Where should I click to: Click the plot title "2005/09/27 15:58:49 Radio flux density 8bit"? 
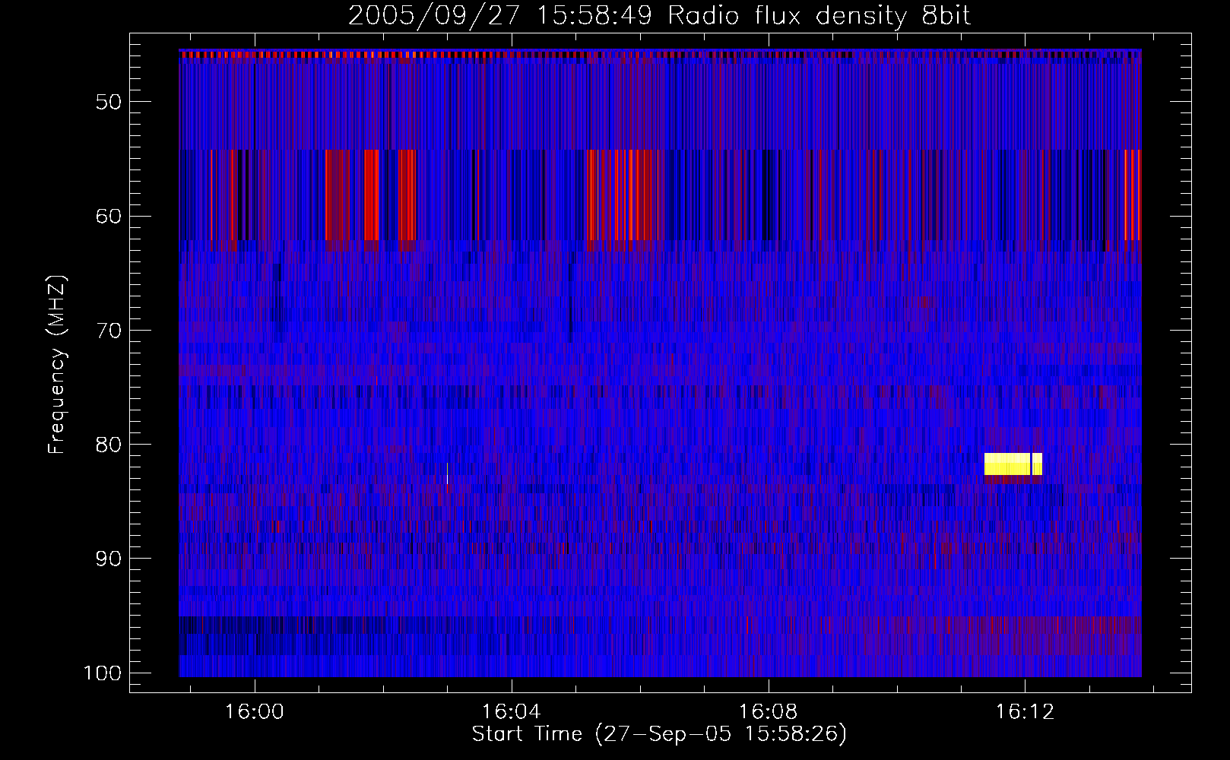pyautogui.click(x=659, y=15)
